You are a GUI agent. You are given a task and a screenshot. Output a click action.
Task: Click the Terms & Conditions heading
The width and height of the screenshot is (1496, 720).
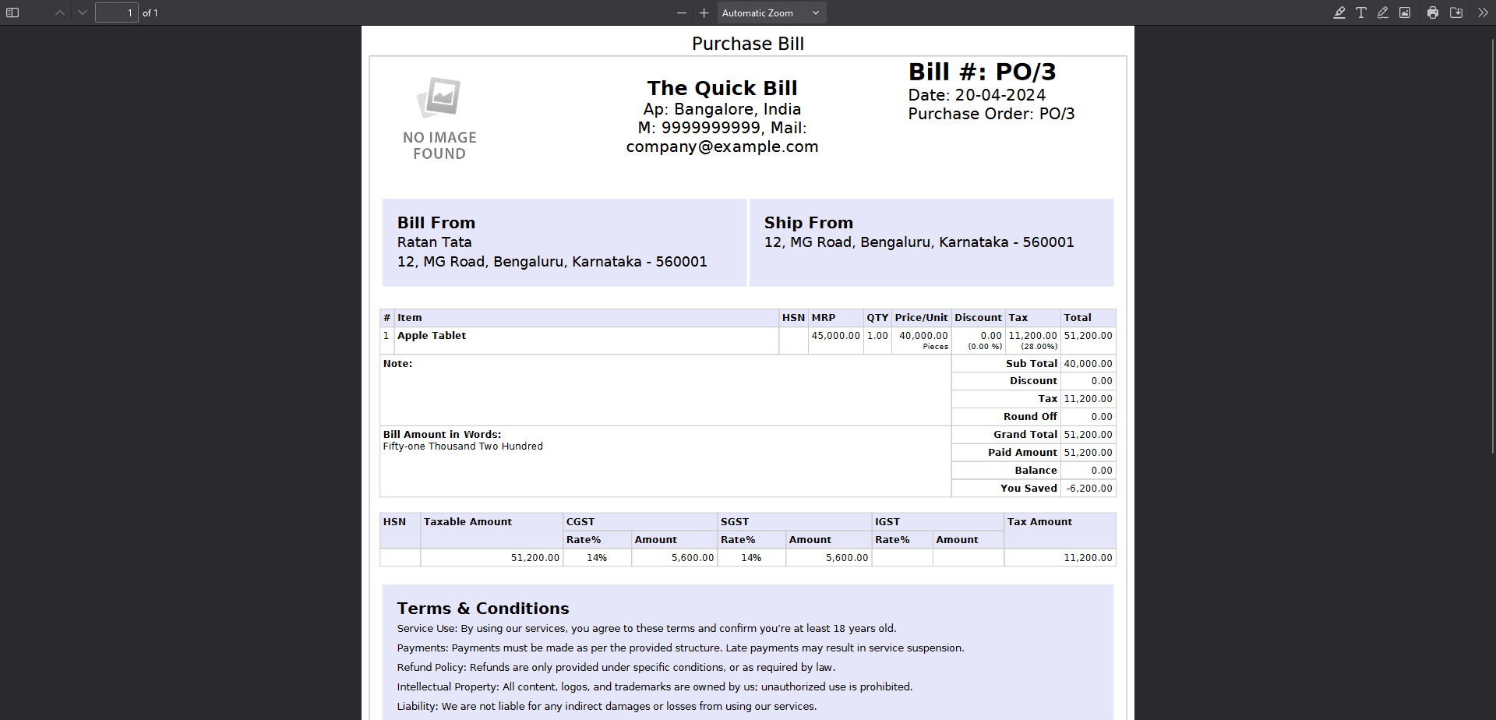point(483,609)
